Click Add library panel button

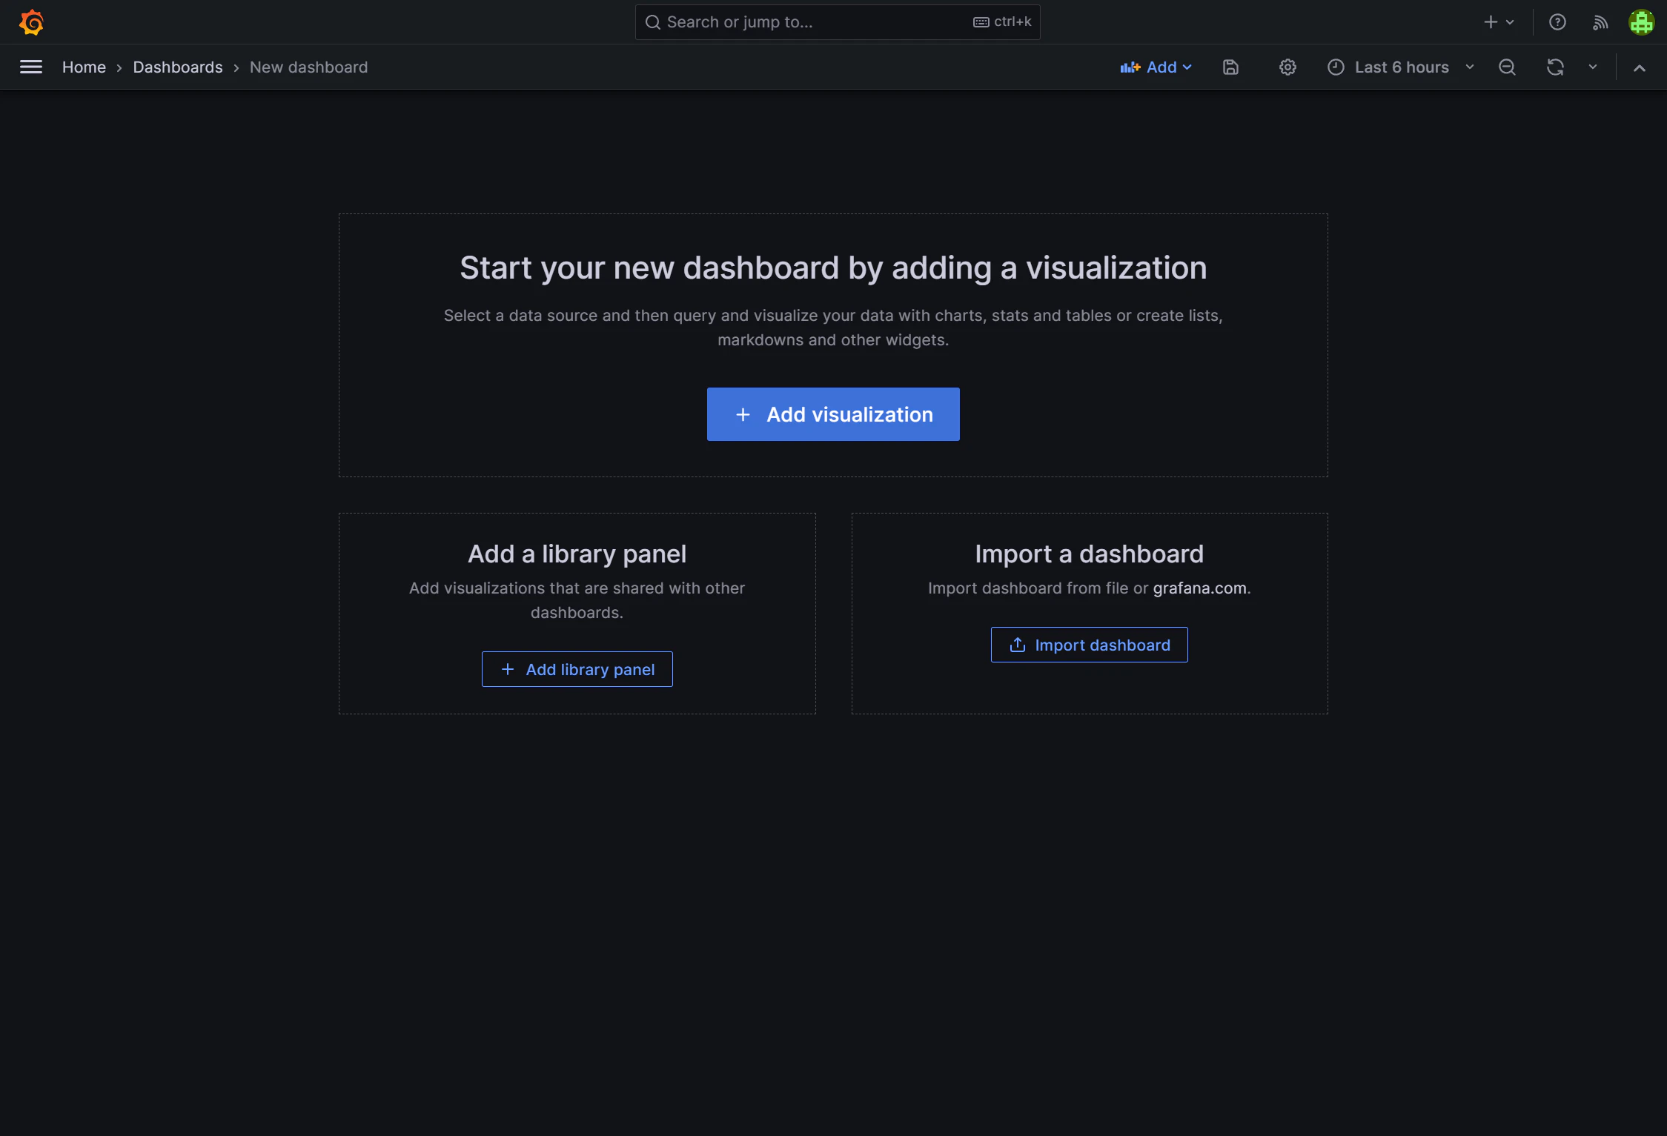pos(577,669)
